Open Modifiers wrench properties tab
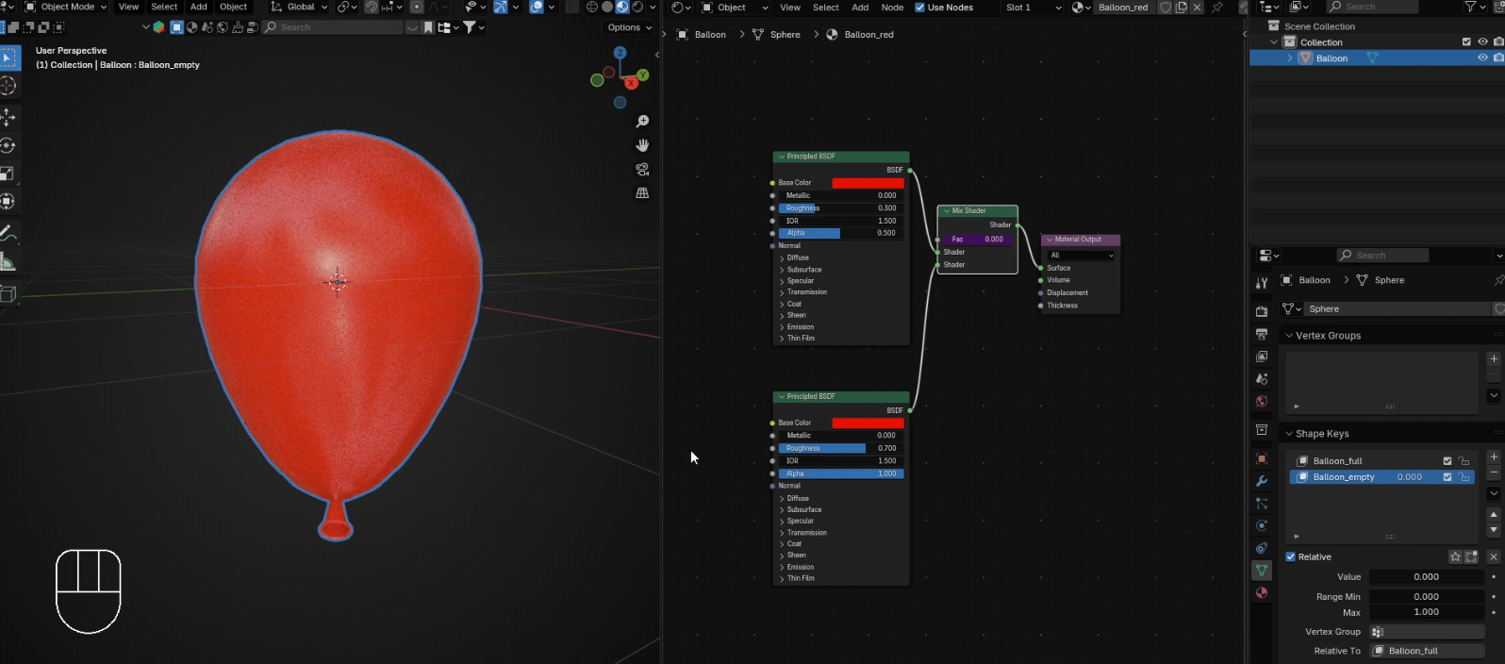 pyautogui.click(x=1262, y=481)
